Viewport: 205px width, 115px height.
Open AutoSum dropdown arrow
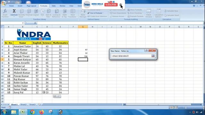pyautogui.click(x=14, y=17)
